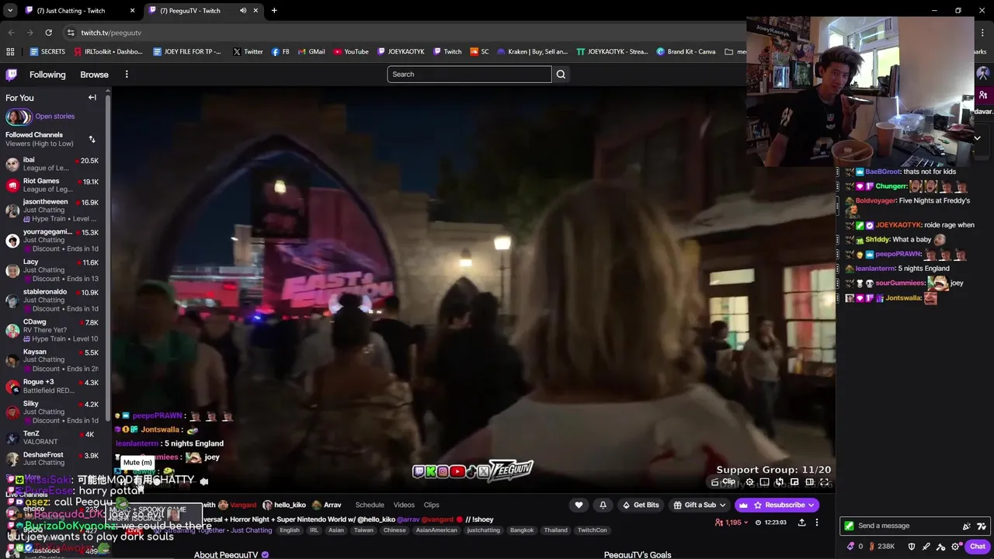Follow with the heart button

pyautogui.click(x=579, y=505)
